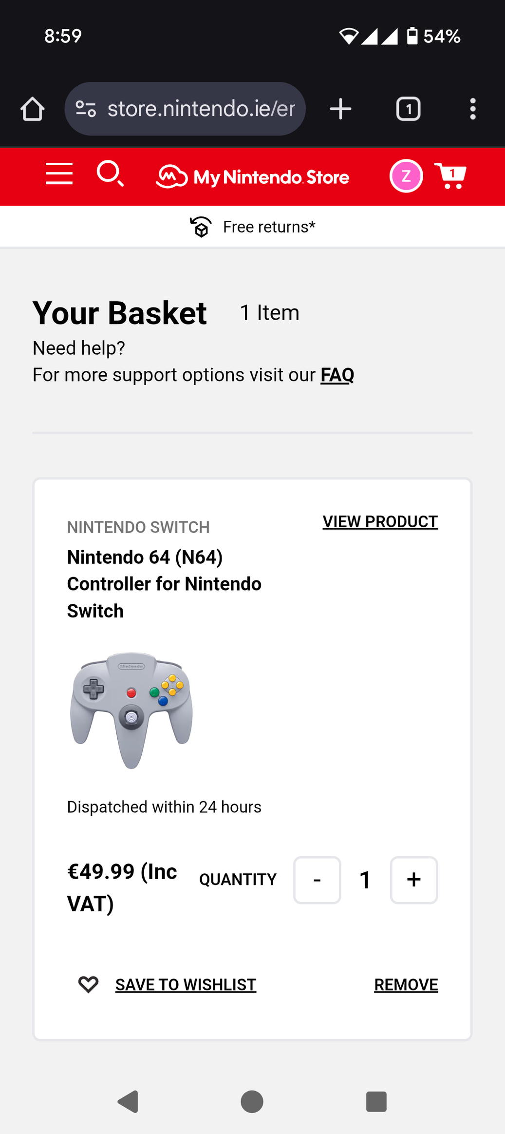The width and height of the screenshot is (505, 1134).
Task: Open the browser three-dot menu
Action: click(x=472, y=109)
